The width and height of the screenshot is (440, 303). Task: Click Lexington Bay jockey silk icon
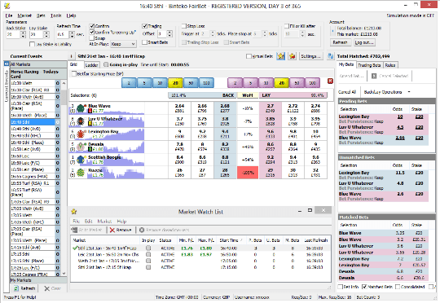coord(81,134)
